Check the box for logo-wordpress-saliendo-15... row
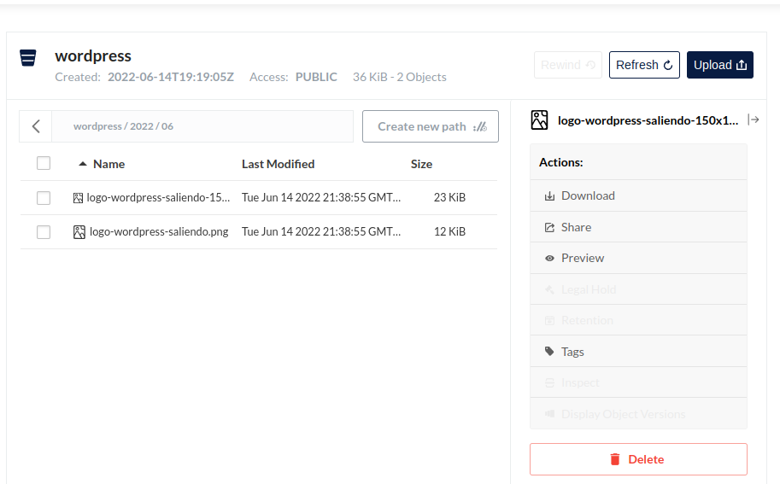Viewport: 780px width, 484px height. pos(44,198)
